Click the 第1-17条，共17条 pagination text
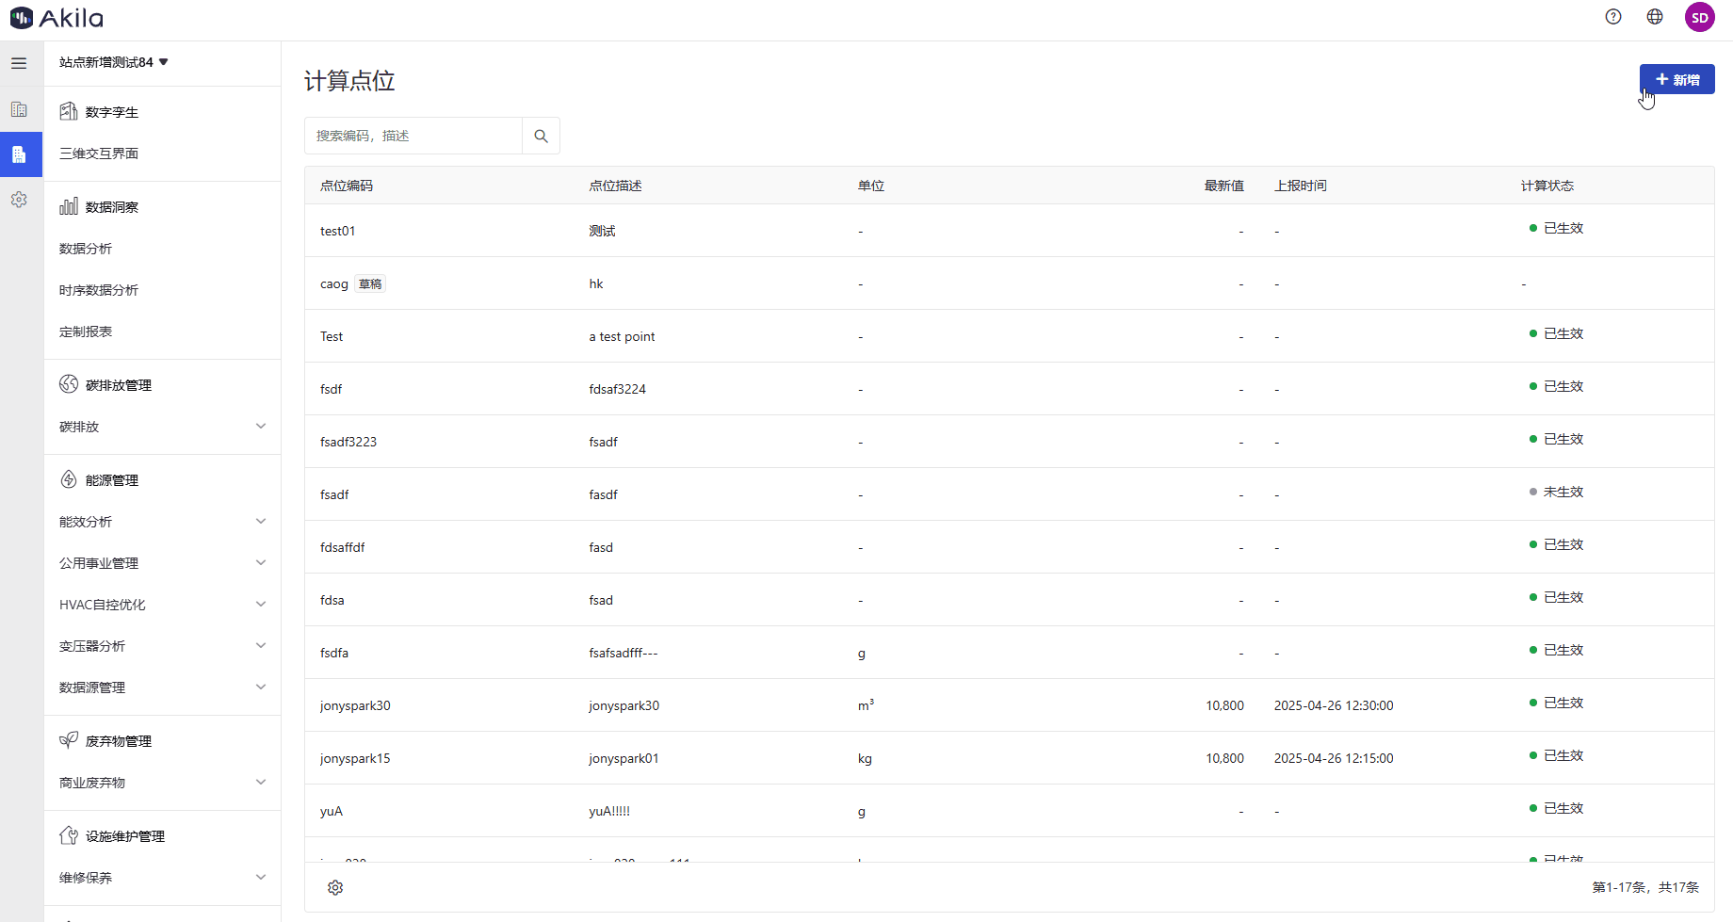This screenshot has height=922, width=1733. 1645,887
